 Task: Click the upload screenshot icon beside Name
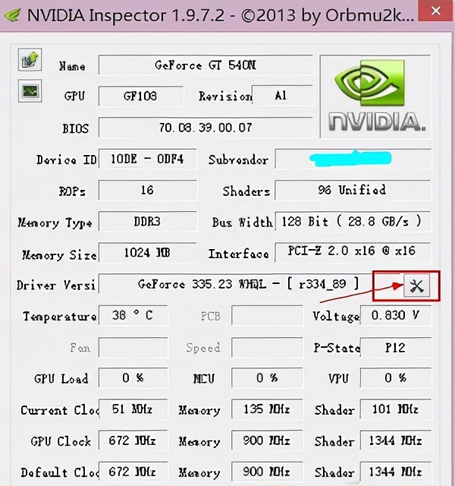pos(30,59)
